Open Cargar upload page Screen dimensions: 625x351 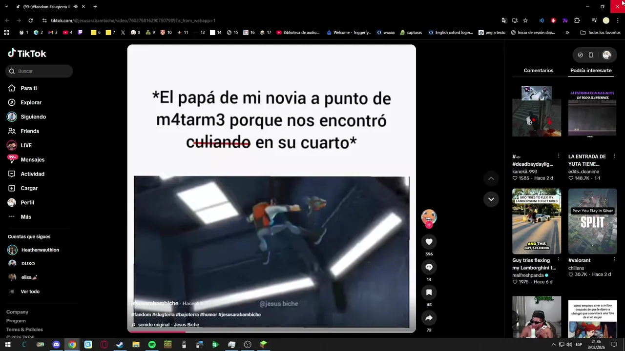[29, 188]
